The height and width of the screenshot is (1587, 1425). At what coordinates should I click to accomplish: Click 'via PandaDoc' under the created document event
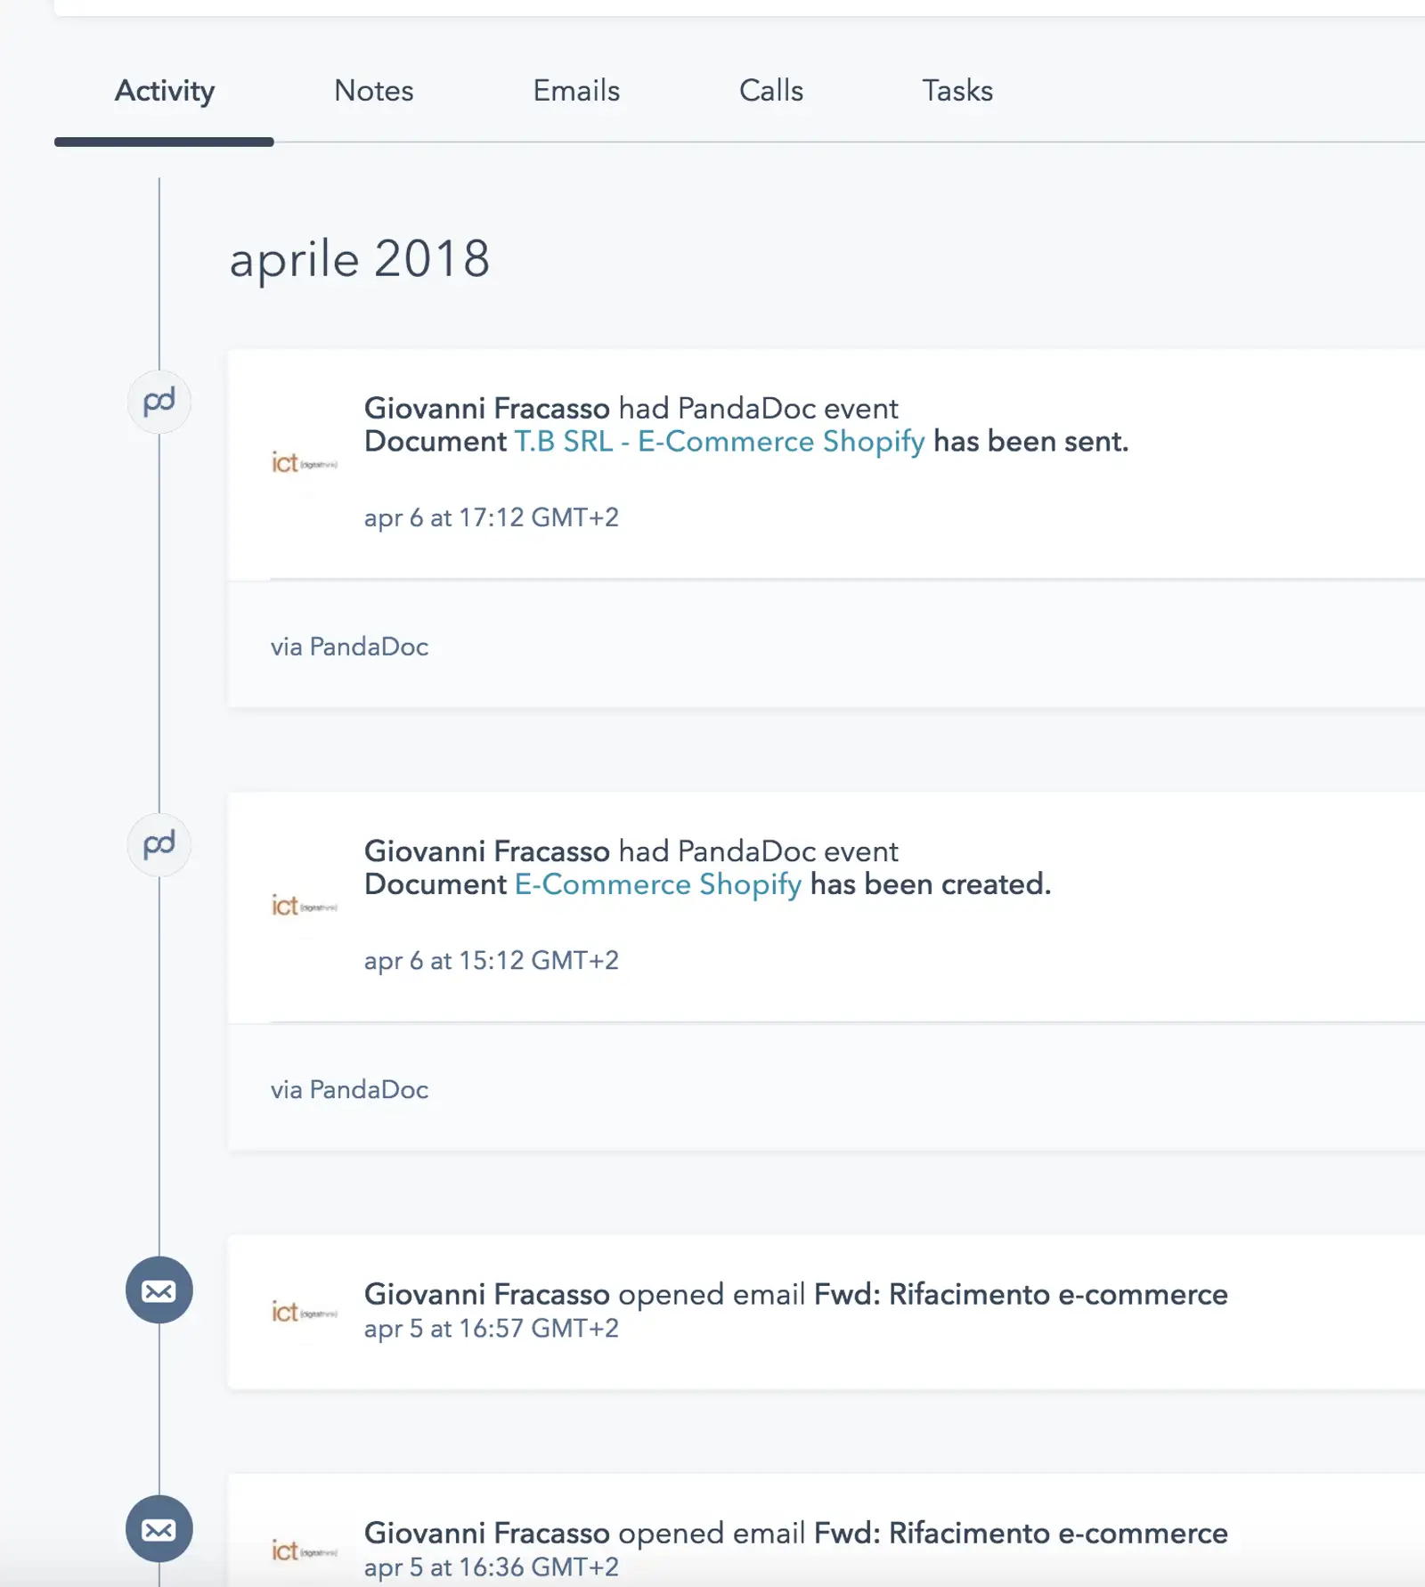pos(351,1088)
